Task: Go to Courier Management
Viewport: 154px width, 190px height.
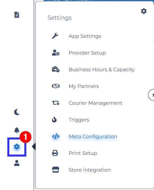Action: click(x=95, y=103)
